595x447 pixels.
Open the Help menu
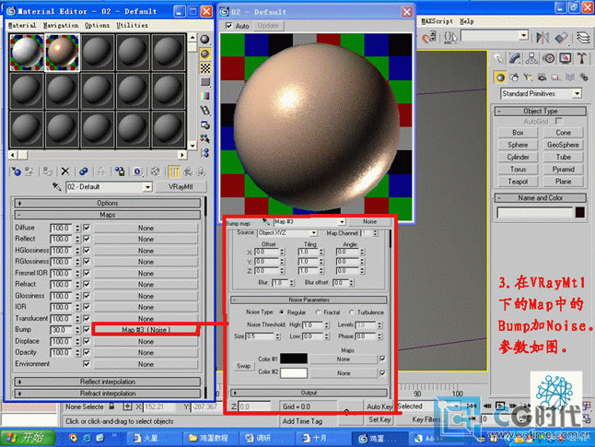(467, 21)
